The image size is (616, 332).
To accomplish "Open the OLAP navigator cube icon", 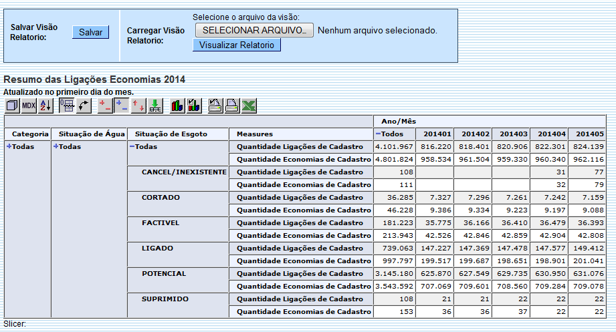I will point(12,106).
